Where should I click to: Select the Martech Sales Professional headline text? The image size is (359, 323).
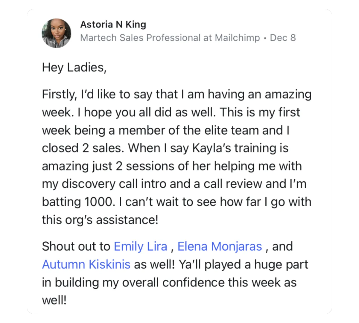click(170, 38)
